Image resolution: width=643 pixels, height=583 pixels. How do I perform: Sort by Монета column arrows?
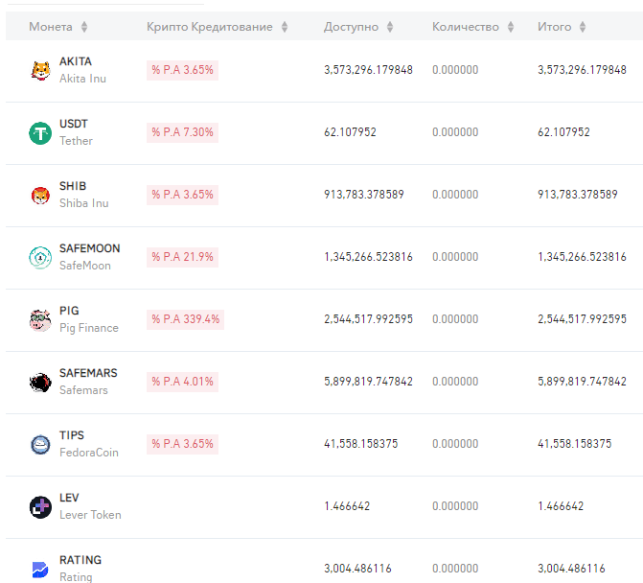pos(84,27)
